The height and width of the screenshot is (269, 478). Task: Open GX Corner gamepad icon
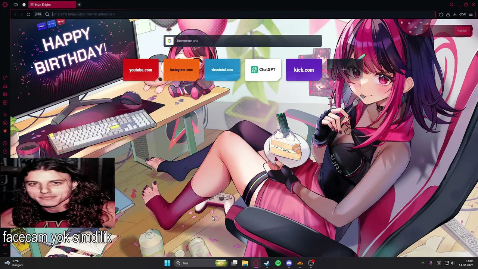16,4
